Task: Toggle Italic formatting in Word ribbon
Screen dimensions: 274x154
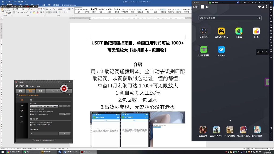Action: click(16, 12)
